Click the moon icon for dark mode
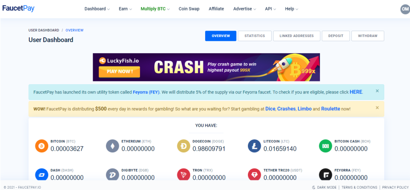 click(x=314, y=187)
